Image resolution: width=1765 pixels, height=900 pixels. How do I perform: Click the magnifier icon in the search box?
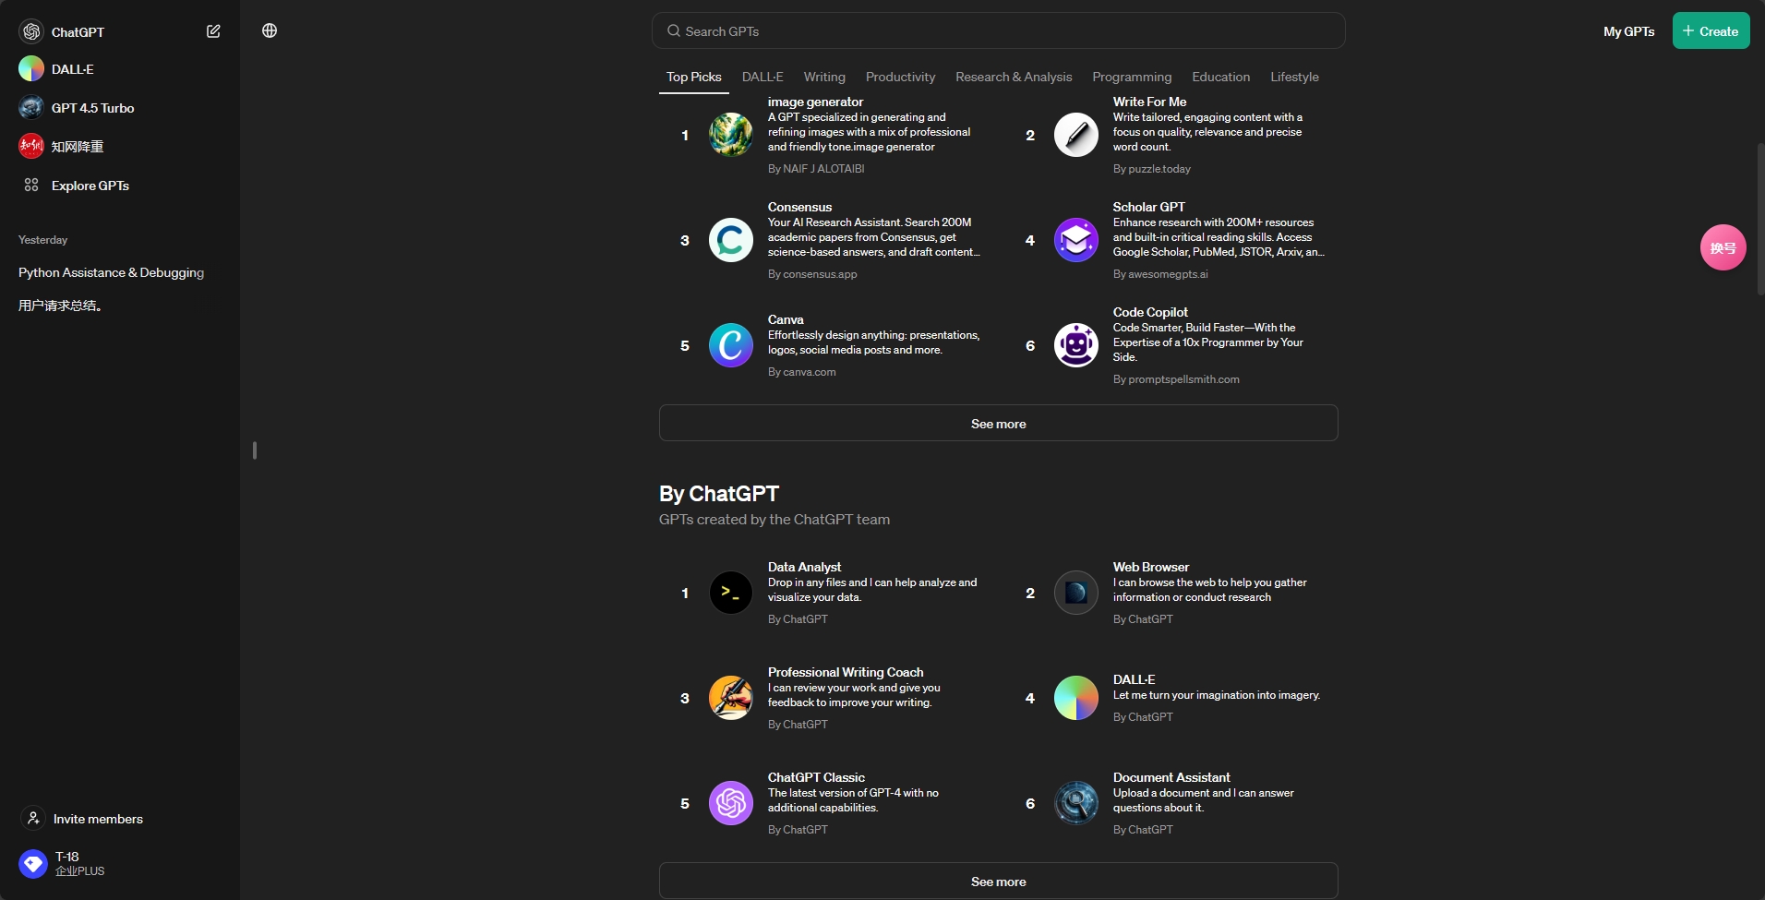(674, 30)
